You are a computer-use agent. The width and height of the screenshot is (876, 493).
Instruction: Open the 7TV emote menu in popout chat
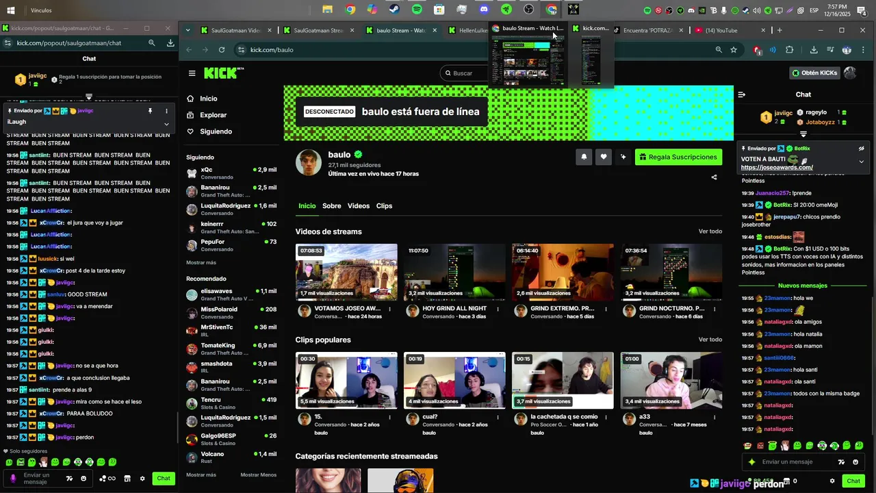[x=69, y=479]
